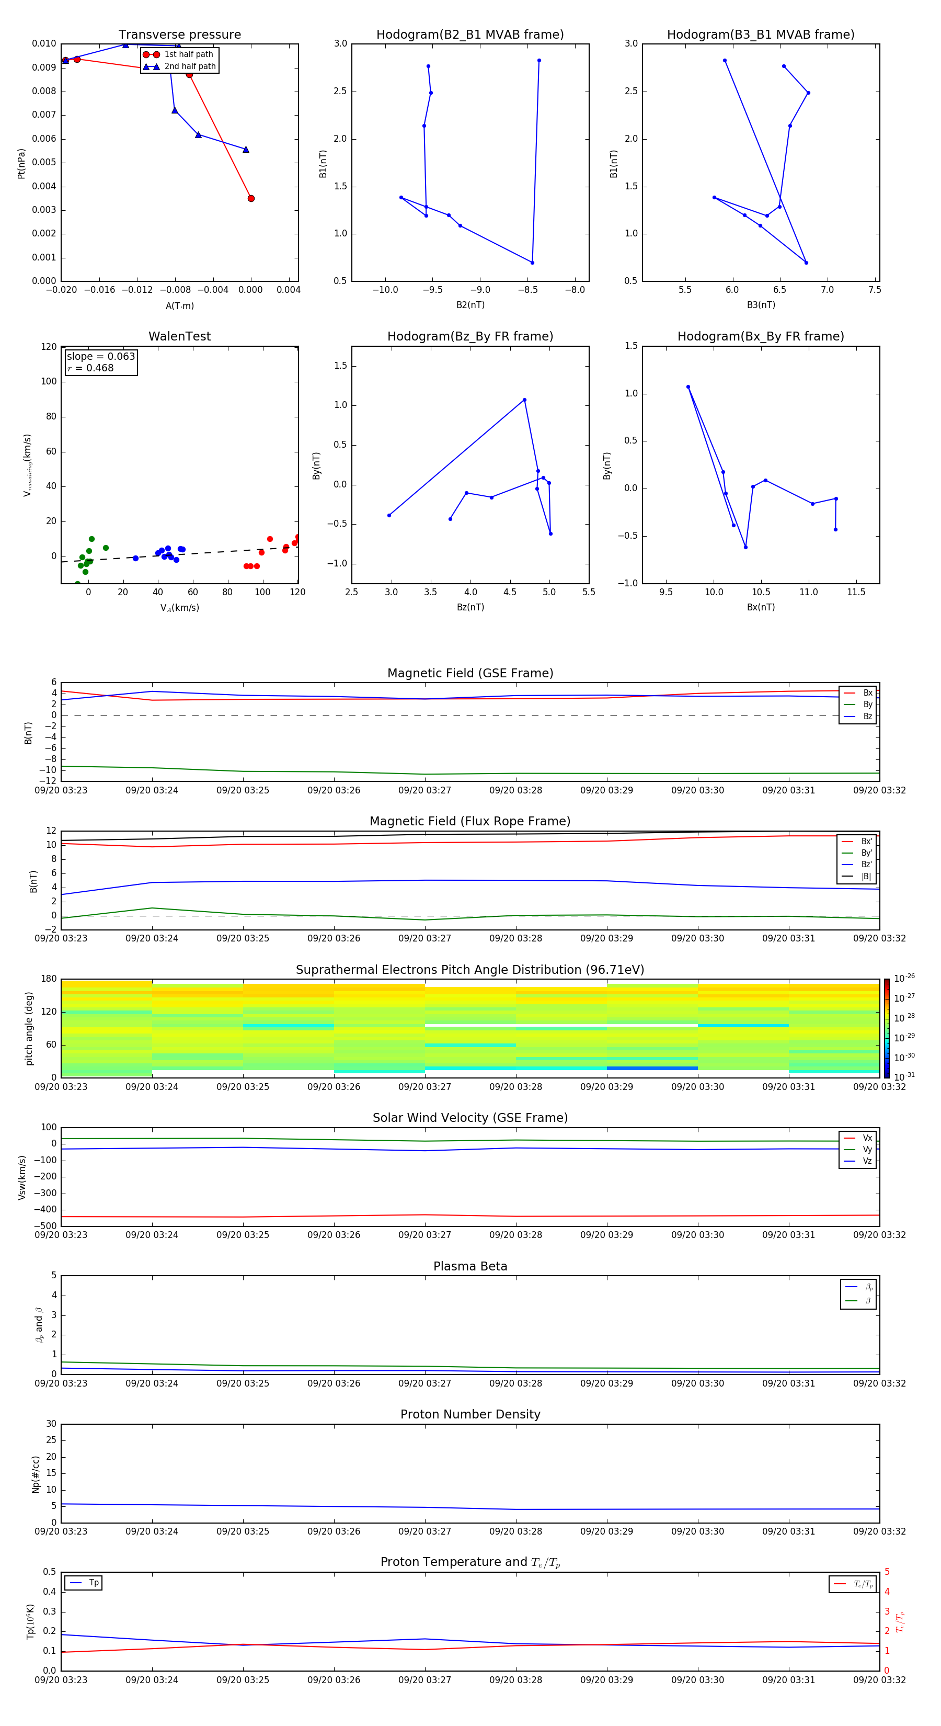
Task: Click the colorbar's 10^-26 tick label
Action: 904,978
